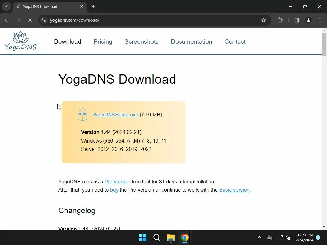This screenshot has height=245, width=327.
Task: Click the browser forward arrow
Action: (x=18, y=20)
